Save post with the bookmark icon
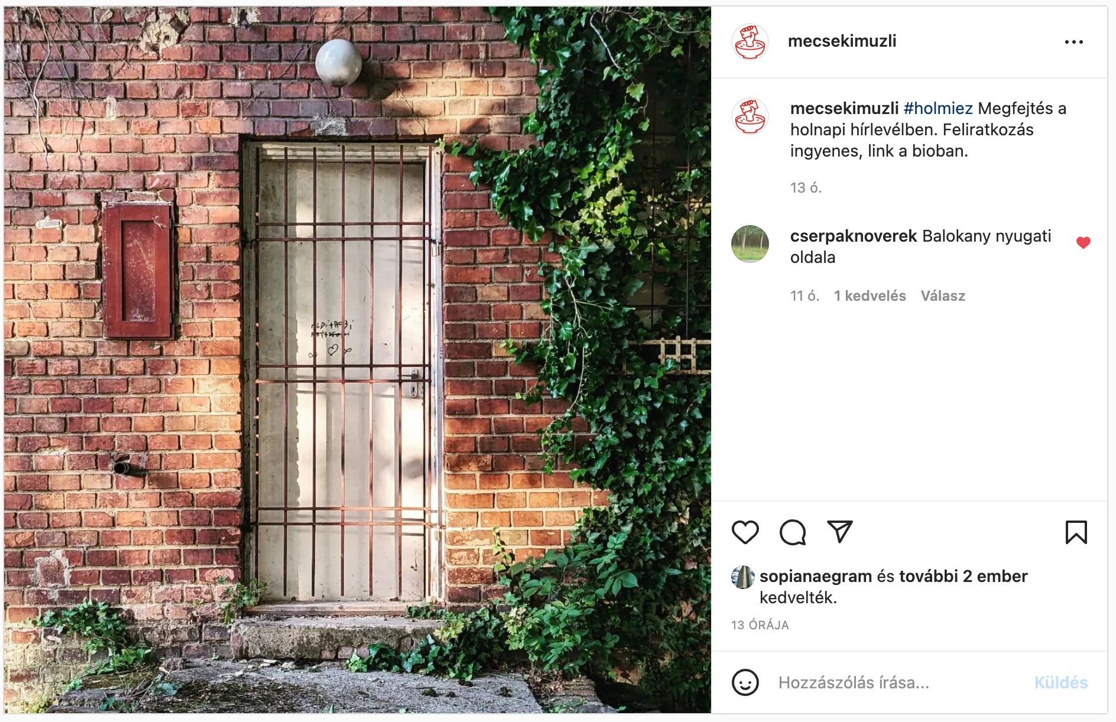Viewport: 1116px width, 722px height. (1076, 532)
